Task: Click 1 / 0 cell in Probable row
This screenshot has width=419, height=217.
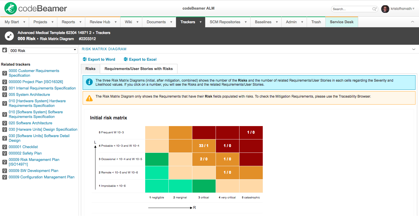Action: [227, 146]
